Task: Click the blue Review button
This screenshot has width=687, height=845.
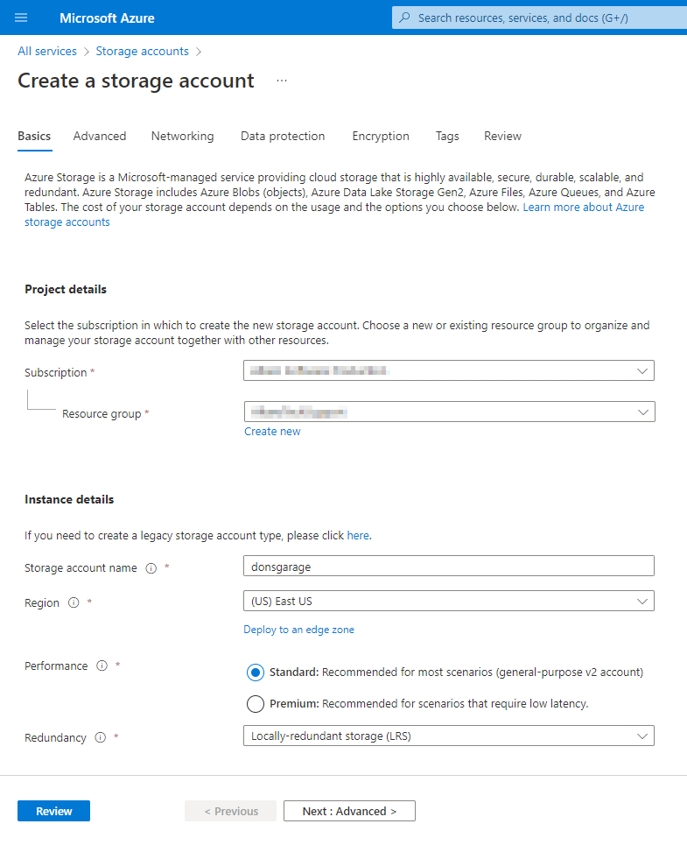Action: click(x=54, y=811)
